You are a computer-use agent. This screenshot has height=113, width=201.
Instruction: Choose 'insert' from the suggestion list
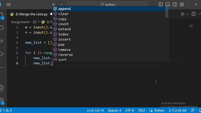tap(109, 39)
